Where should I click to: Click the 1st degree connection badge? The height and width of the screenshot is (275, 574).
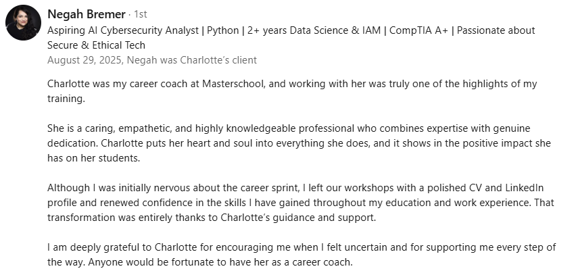coord(140,15)
